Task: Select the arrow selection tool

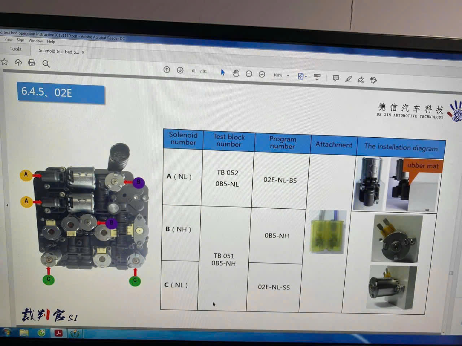Action: 223,72
